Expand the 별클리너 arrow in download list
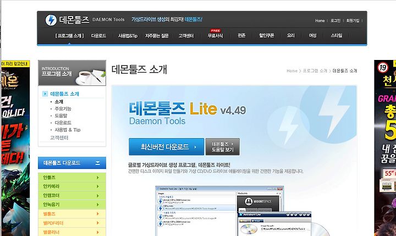Screen dimensions: 396x236 98,232
